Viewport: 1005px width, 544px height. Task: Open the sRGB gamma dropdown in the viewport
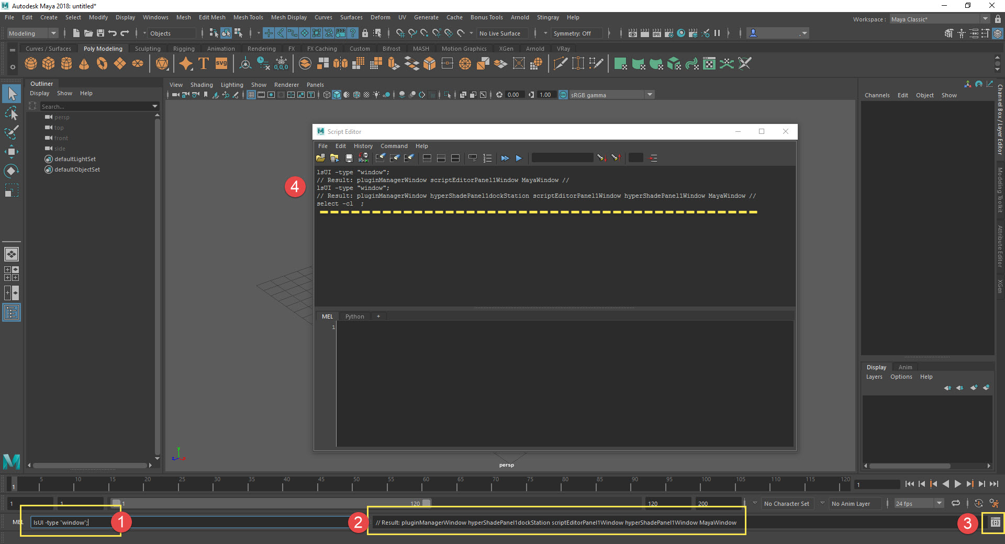click(649, 95)
